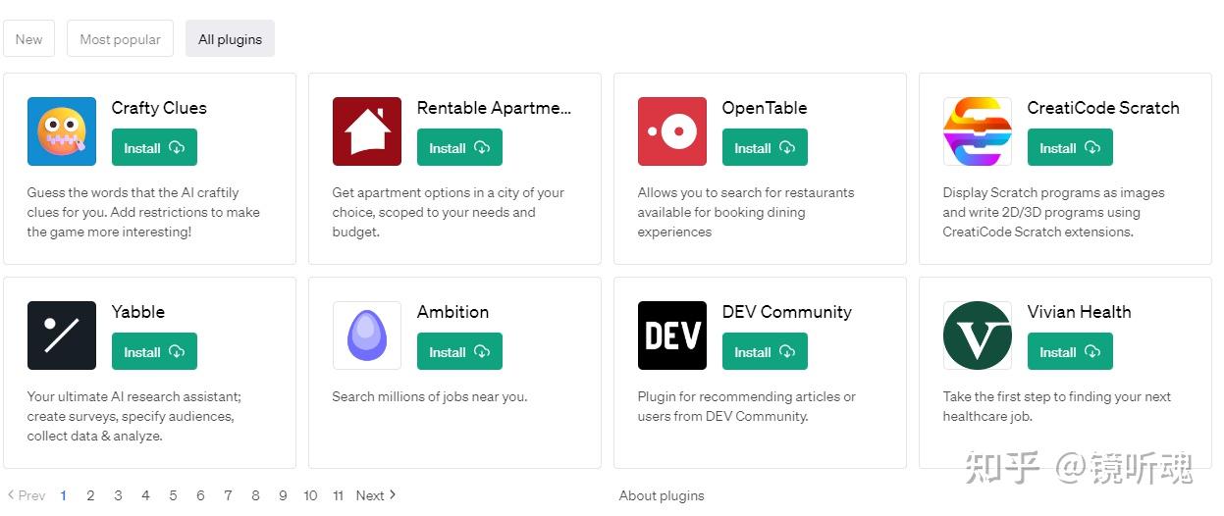Install the Rentable Apartments plugin
Screen dimensions: 1224x516
[x=459, y=148]
